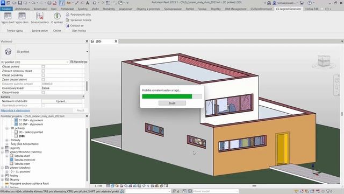Click the Hlavní model worksets field
344x194 pixels.
[x=216, y=191]
